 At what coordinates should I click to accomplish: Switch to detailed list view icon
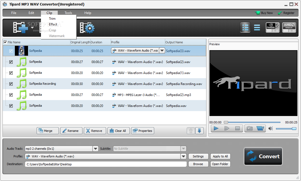point(245,27)
